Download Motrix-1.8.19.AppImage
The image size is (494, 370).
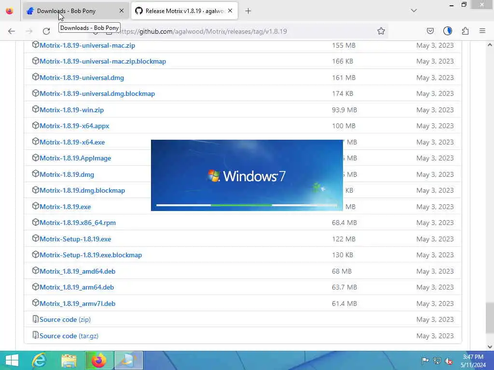(75, 158)
